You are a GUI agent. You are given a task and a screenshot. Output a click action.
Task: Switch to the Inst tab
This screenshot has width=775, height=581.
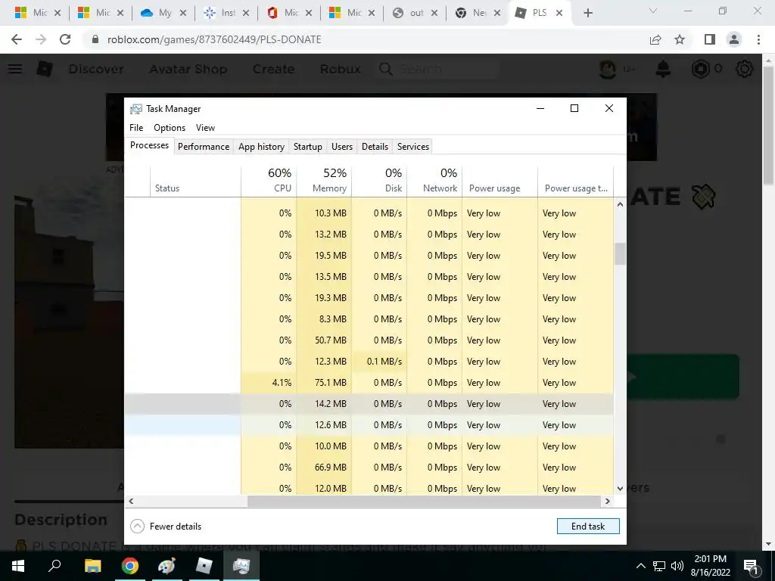coord(226,14)
